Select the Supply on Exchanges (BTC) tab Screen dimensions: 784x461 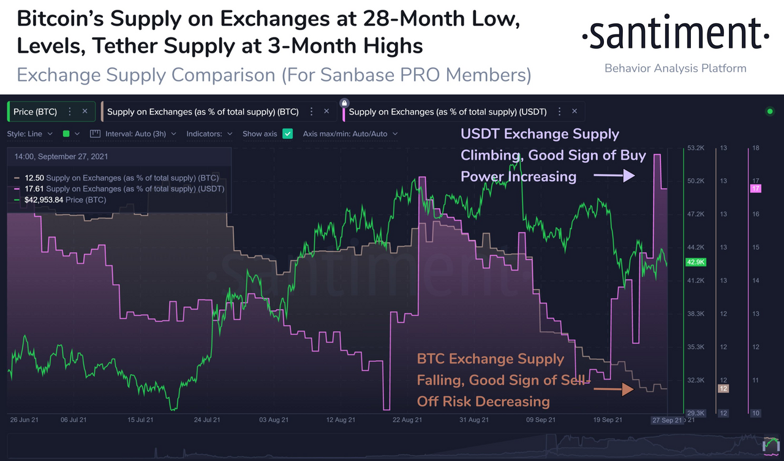[x=203, y=111]
